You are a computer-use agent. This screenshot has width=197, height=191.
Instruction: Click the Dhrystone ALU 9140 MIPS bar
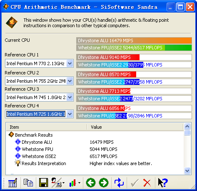tap(134, 57)
